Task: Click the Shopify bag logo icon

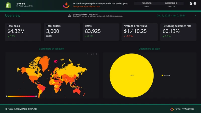Action: pos(8,5)
